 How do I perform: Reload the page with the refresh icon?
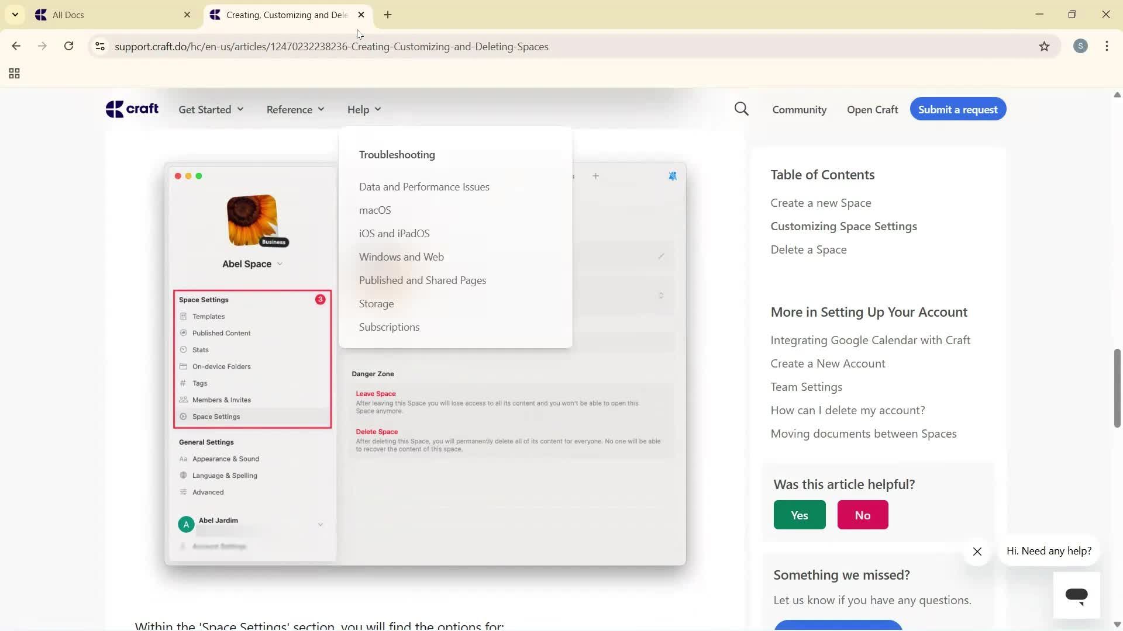68,46
